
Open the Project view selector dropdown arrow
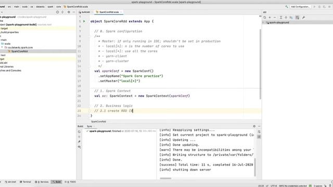(x=2, y=12)
